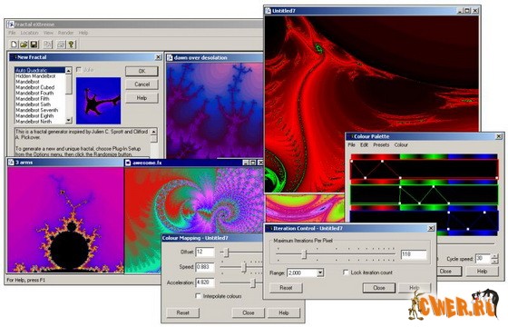Open the Render menu
508x327 pixels.
coord(65,33)
